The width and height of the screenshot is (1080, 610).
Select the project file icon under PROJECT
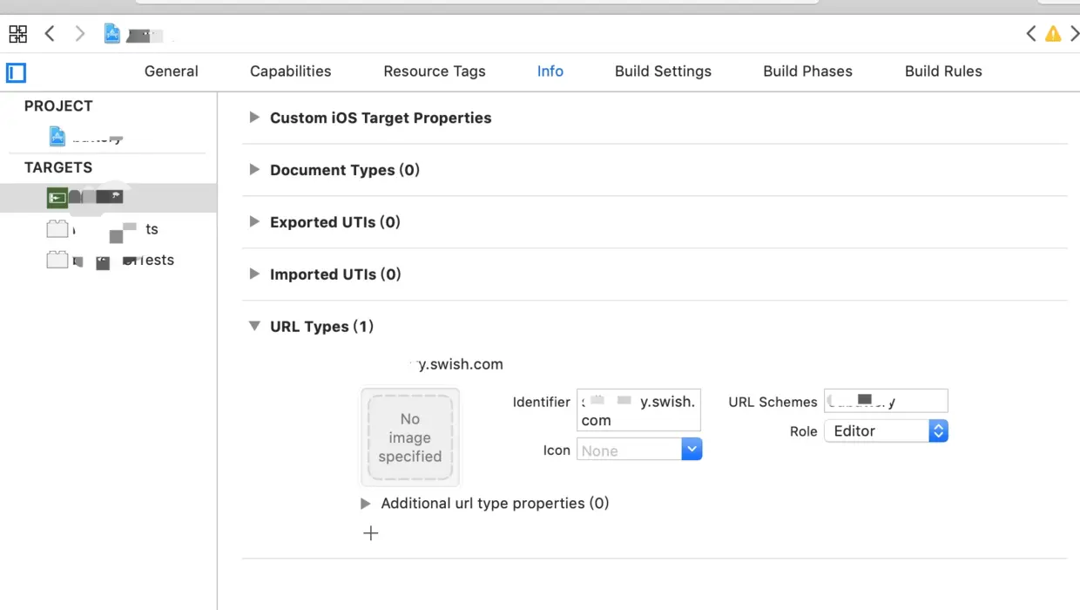57,136
